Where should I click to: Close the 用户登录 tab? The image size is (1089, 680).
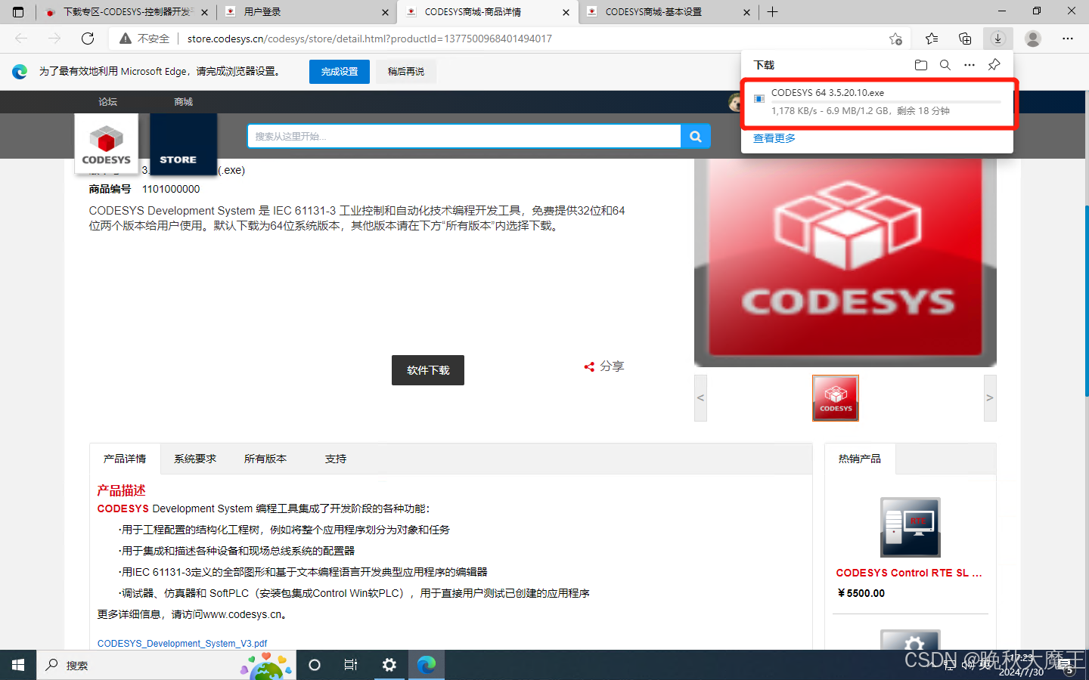coord(385,12)
